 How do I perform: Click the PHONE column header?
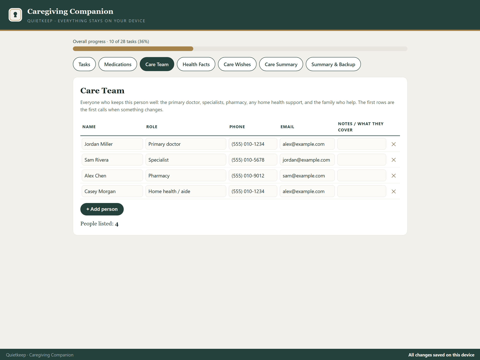(237, 127)
